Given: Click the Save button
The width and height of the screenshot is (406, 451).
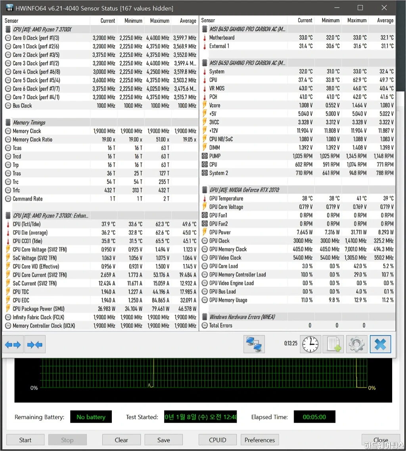Looking at the screenshot, I should pos(163,440).
